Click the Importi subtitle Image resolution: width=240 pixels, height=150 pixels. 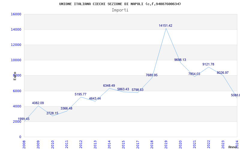(x=120, y=10)
